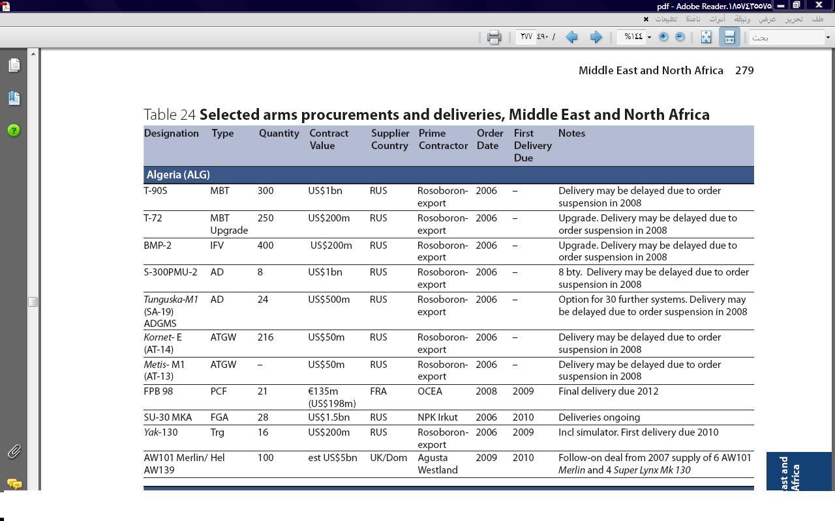The height and width of the screenshot is (521, 835).
Task: Click the 'NPK Irkut' contractor cell
Action: pyautogui.click(x=438, y=417)
